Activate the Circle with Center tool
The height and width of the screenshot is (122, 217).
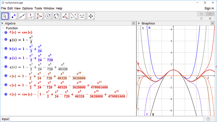(48, 16)
